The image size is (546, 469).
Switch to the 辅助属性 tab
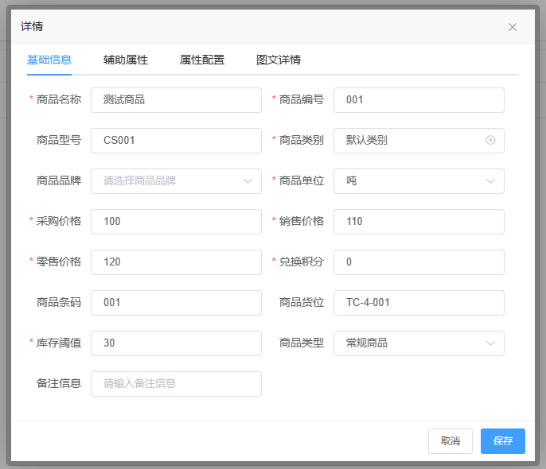(126, 60)
